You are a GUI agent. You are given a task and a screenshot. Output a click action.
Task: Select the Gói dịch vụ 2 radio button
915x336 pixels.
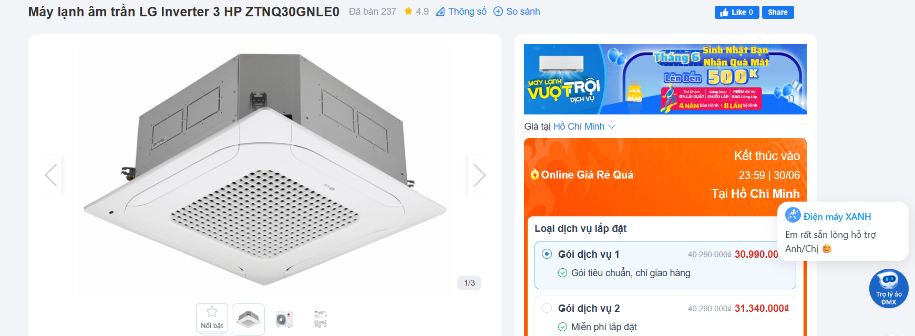[547, 308]
